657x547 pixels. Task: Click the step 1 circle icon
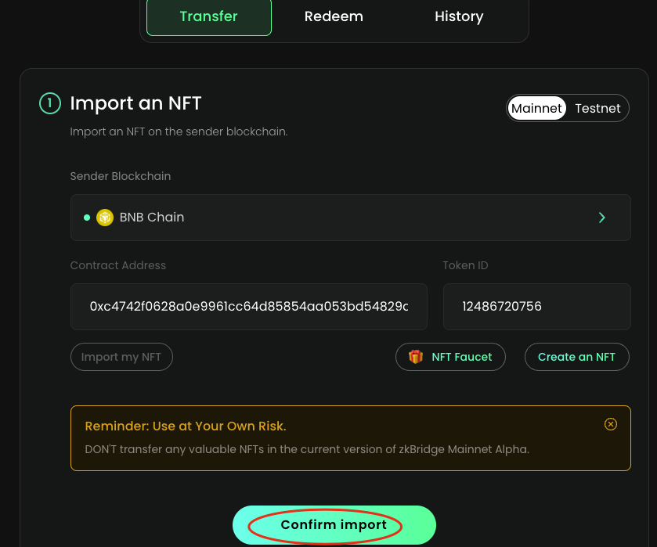(49, 103)
